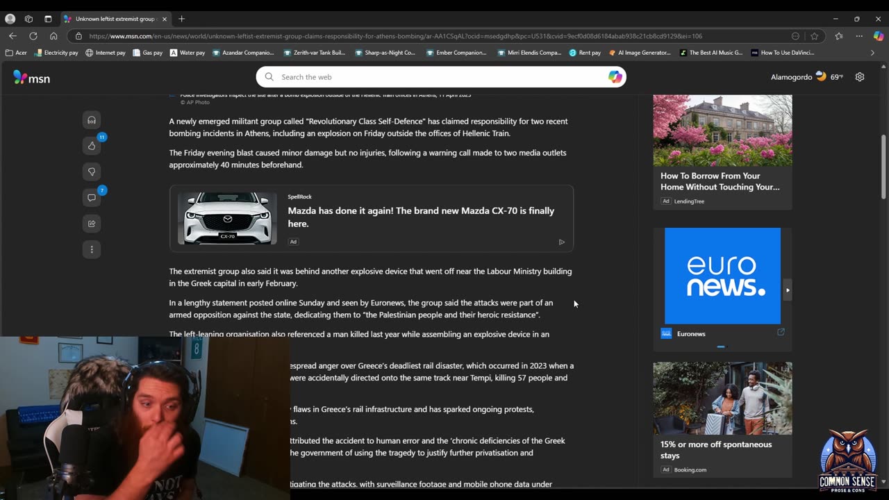Open the Booking.com couple ad image
Viewport: 889px width, 500px height.
(722, 398)
